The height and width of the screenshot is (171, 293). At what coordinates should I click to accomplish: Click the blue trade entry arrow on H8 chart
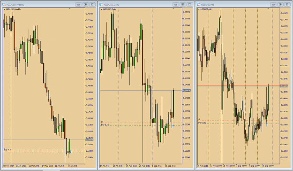[267, 124]
